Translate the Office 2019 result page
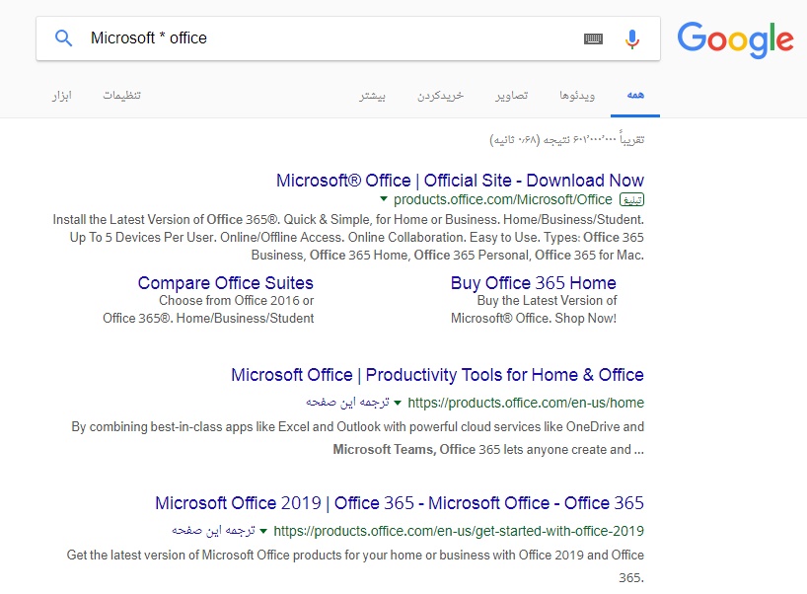The height and width of the screenshot is (594, 807). pyautogui.click(x=213, y=530)
